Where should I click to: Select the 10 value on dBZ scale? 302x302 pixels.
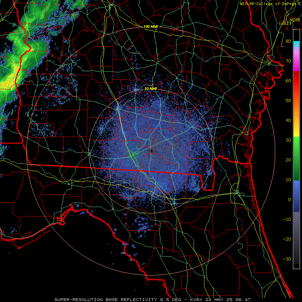coord(288,180)
